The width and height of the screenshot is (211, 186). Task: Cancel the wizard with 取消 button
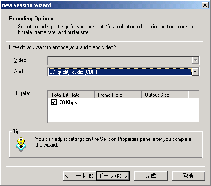[x=188, y=176]
